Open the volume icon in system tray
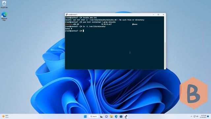 tap(197, 116)
